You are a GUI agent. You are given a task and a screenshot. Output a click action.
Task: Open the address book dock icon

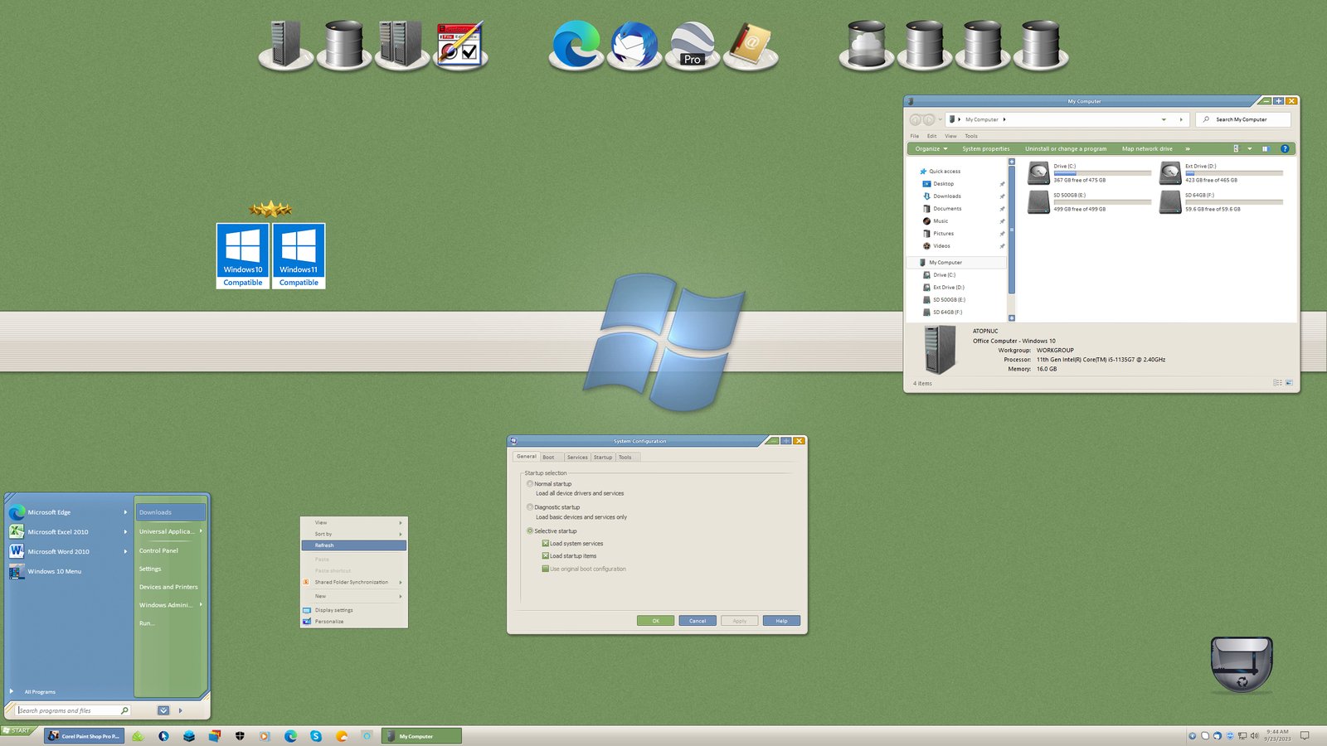click(x=751, y=45)
